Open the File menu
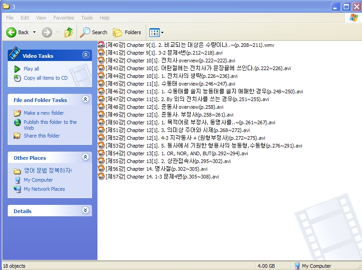Viewport: 362px width, 270px height. pos(10,18)
